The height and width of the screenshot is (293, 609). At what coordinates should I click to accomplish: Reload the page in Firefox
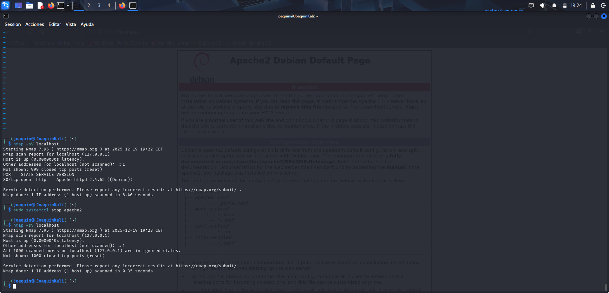tap(30, 32)
